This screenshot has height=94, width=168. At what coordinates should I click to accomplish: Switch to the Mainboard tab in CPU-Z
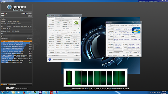coord(117,25)
